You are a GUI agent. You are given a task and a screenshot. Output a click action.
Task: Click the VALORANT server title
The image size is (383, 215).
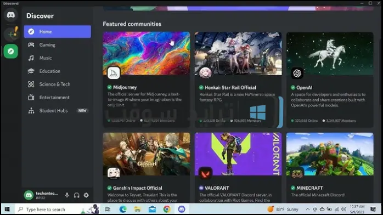click(217, 188)
